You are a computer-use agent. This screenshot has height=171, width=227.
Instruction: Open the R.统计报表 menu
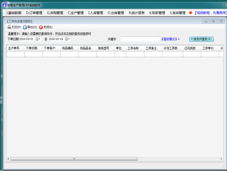[x=136, y=13]
